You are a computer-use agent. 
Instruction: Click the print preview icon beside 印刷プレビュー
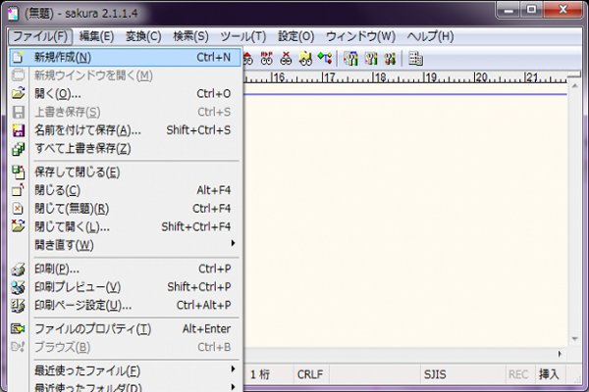coord(17,287)
